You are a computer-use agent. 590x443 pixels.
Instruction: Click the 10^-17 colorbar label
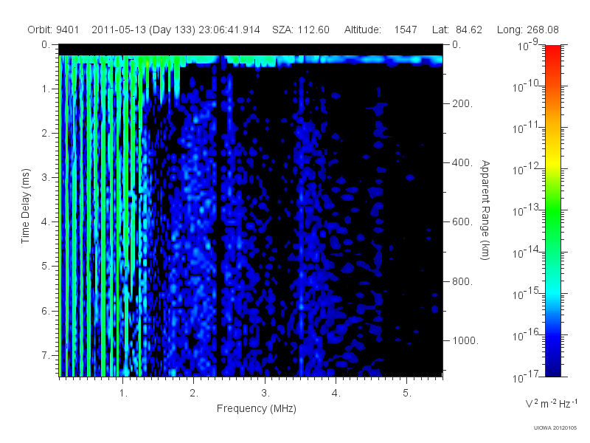coord(526,377)
